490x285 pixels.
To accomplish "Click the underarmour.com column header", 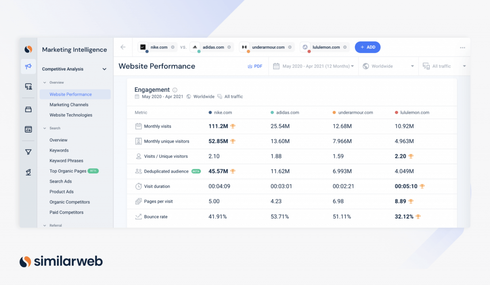I will (353, 112).
